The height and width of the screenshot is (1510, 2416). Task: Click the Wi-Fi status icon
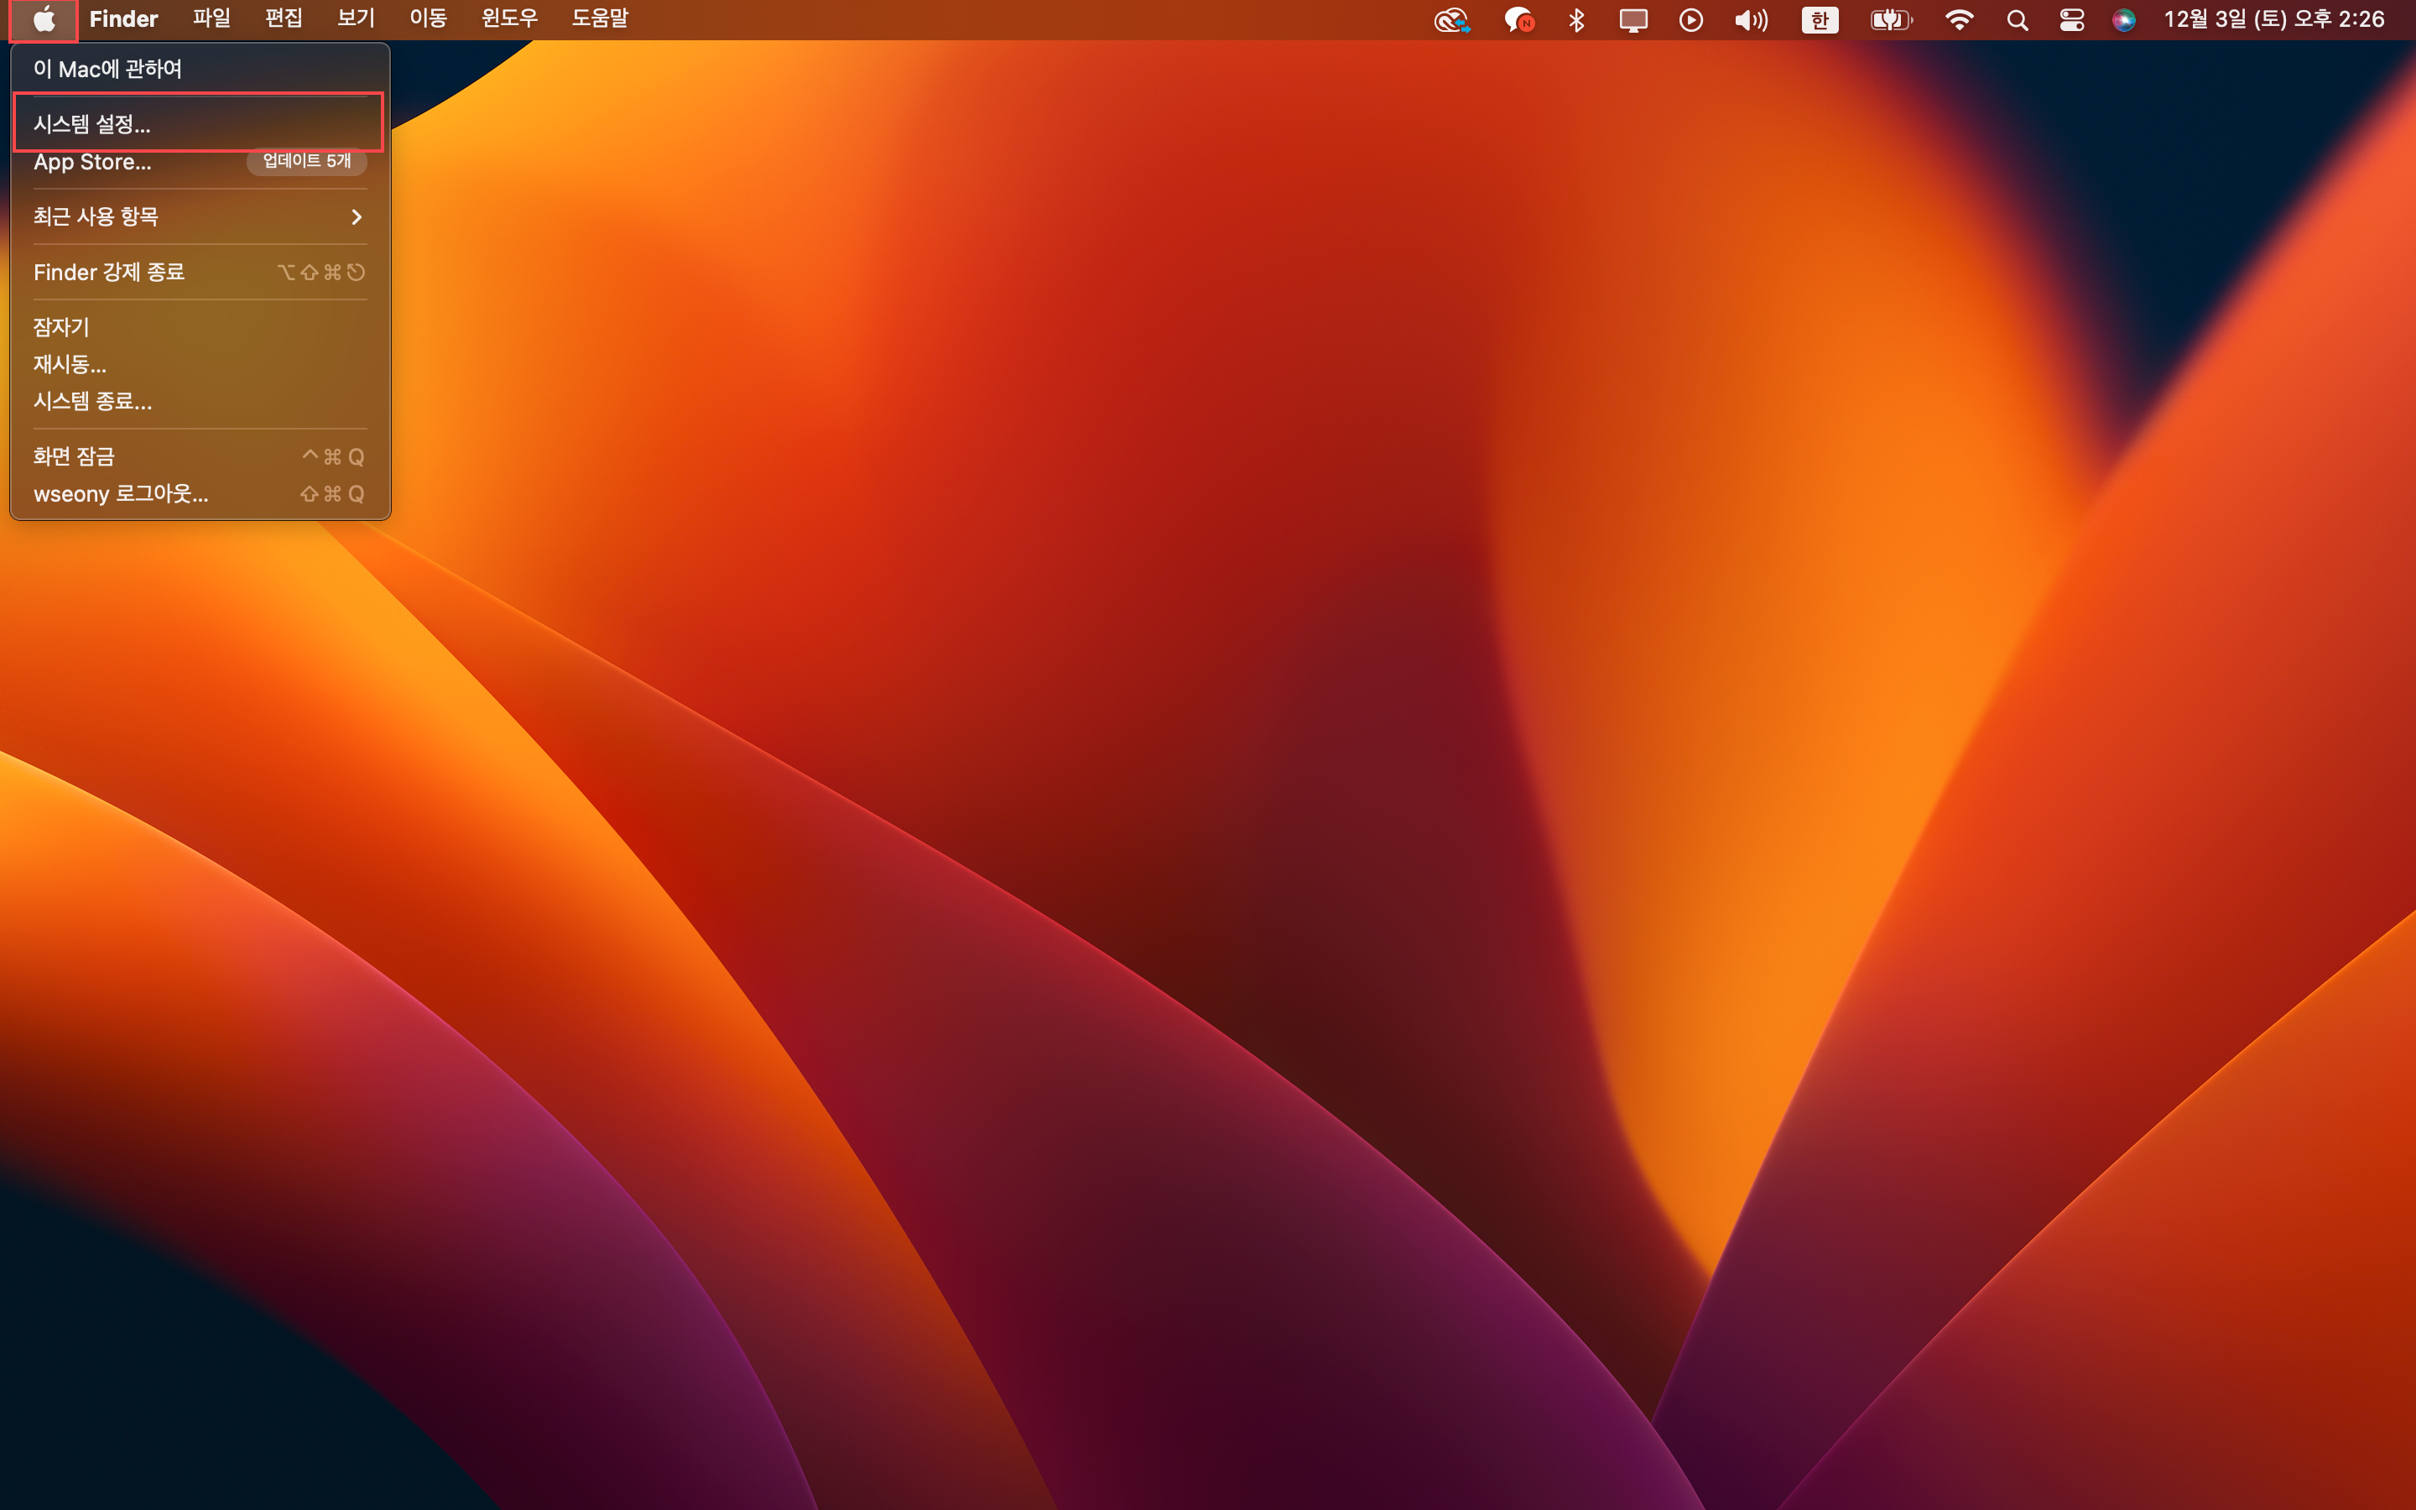coord(1959,20)
